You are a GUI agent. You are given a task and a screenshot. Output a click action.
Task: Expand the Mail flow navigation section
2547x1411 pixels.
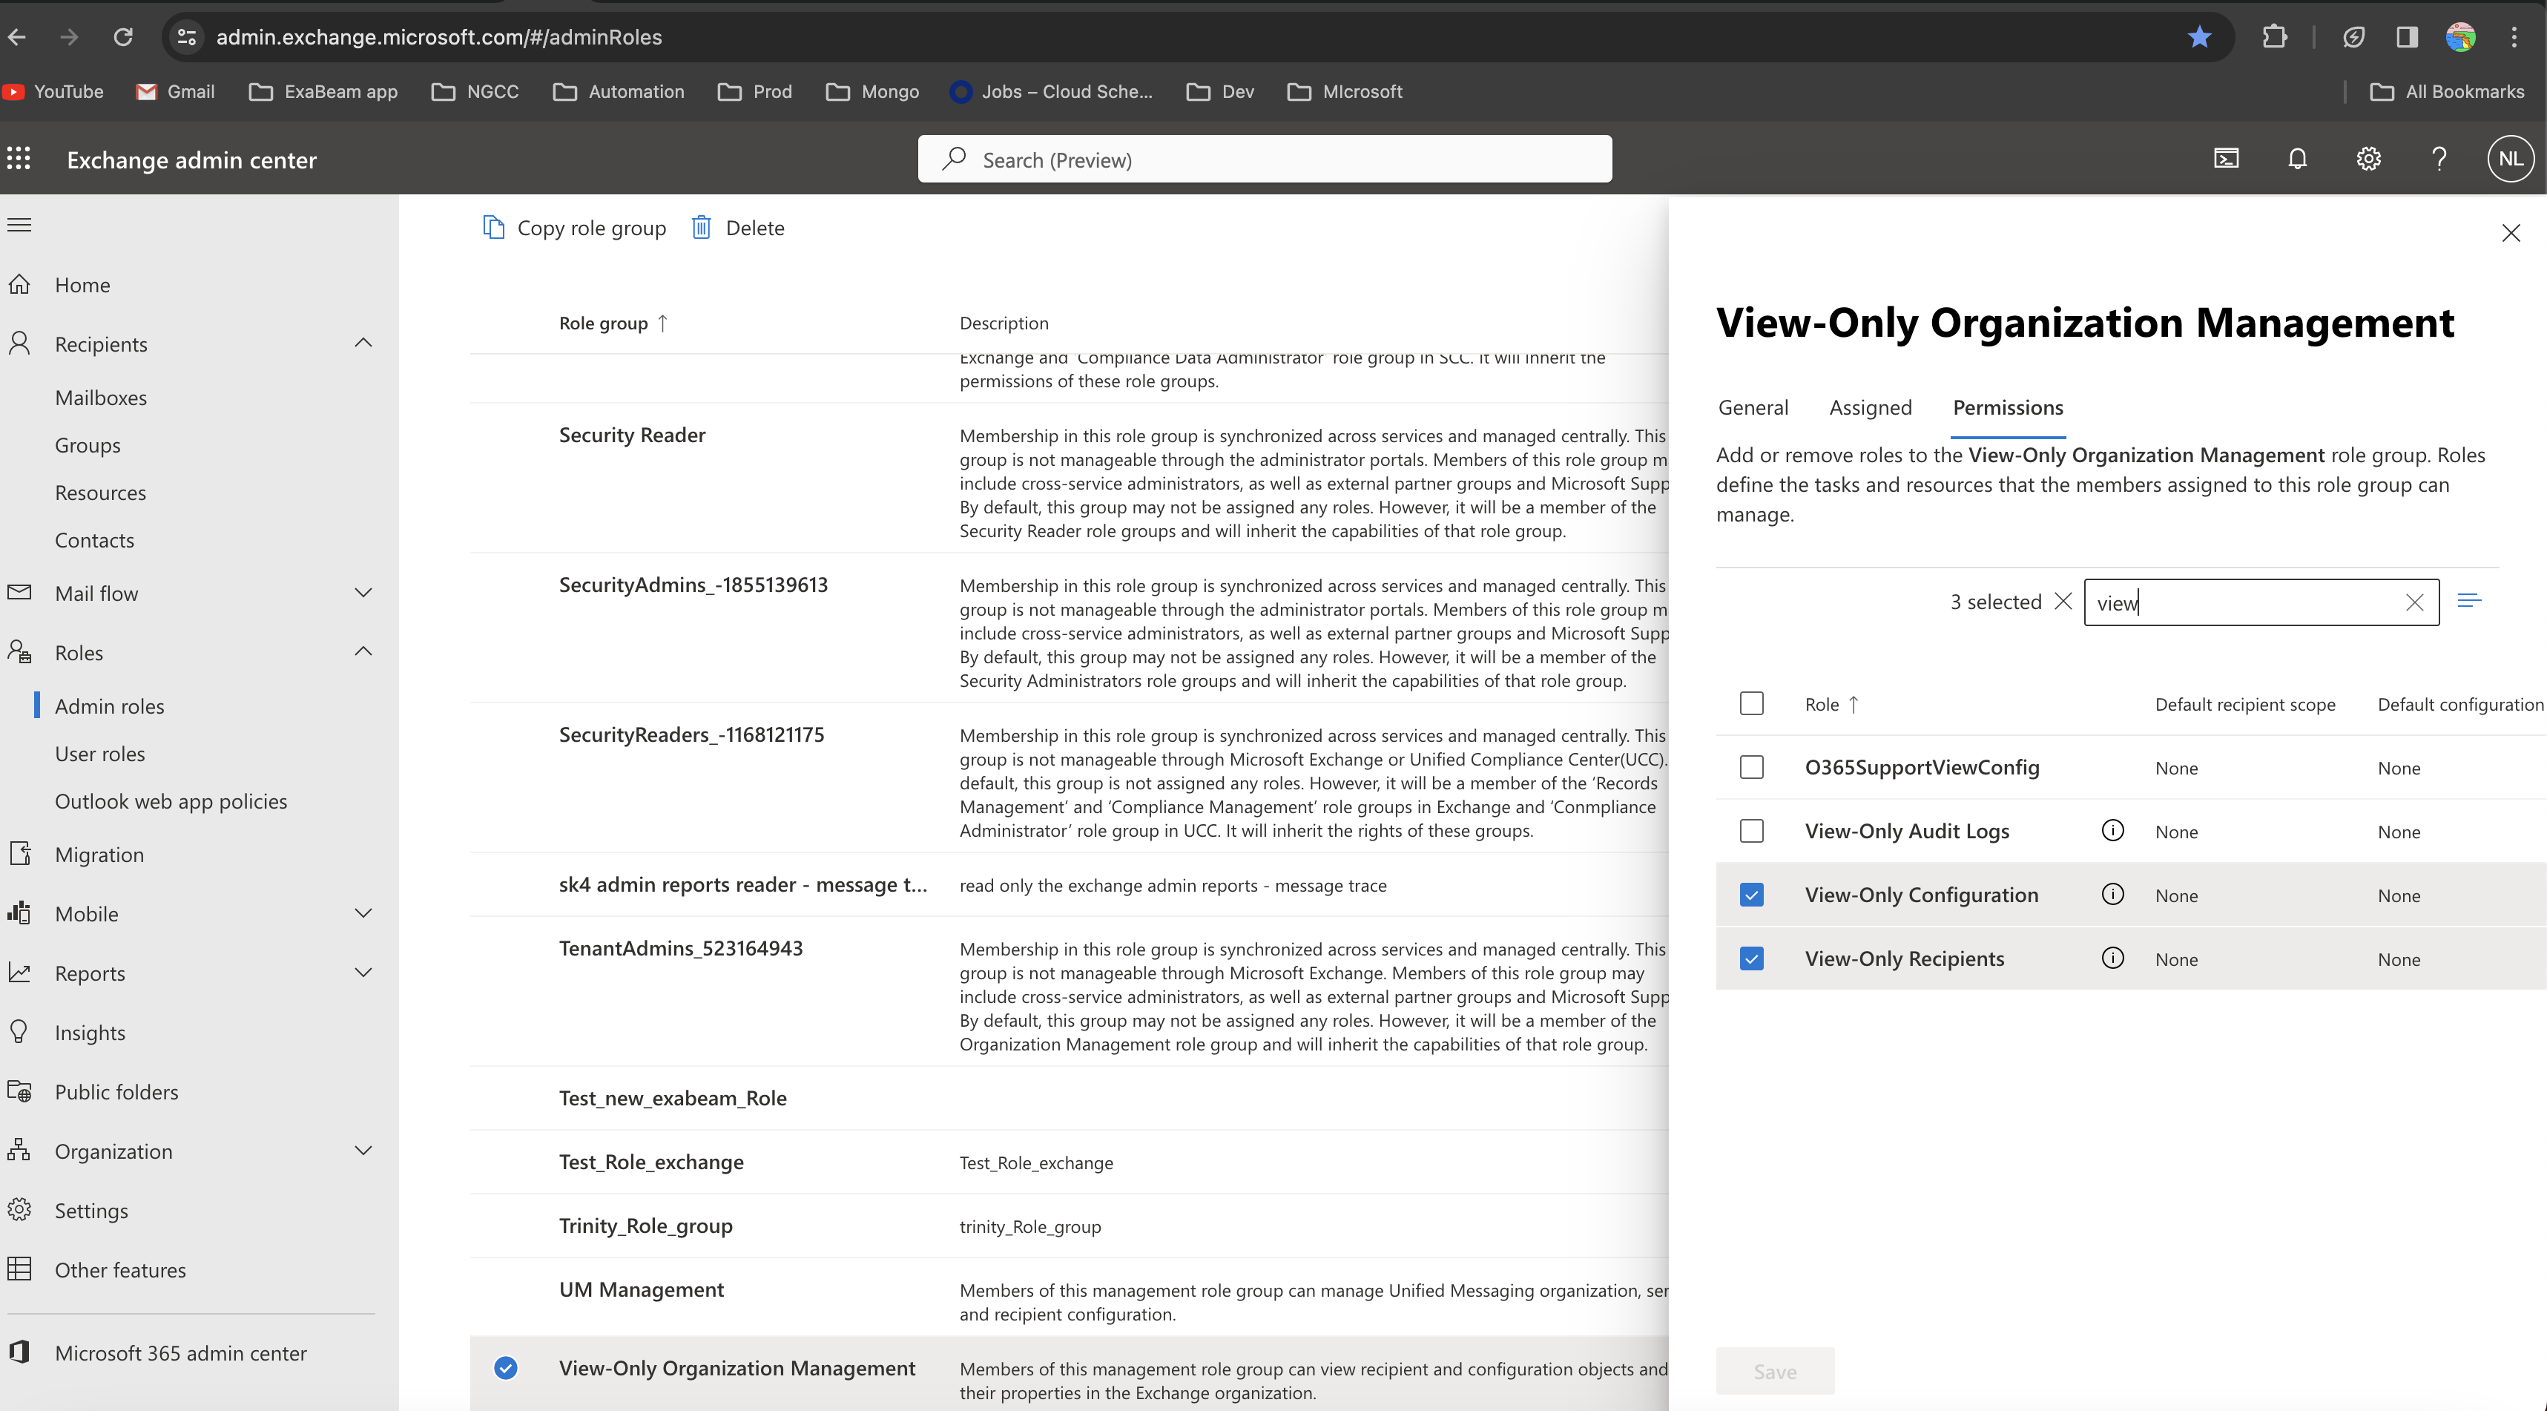click(363, 593)
